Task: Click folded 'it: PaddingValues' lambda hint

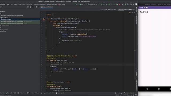Action: (58, 71)
